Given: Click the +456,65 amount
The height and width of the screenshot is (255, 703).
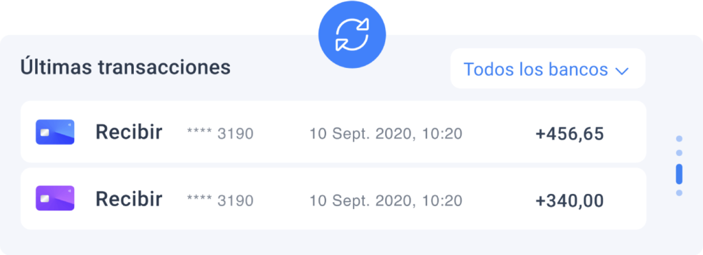Looking at the screenshot, I should point(569,134).
